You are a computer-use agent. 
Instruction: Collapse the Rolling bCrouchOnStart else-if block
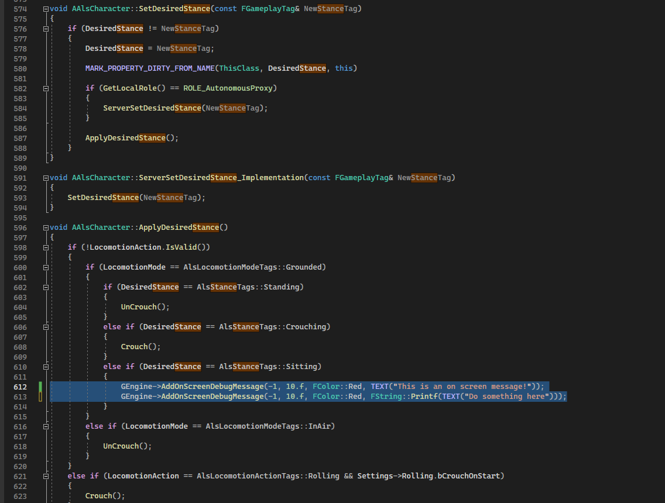pos(45,476)
